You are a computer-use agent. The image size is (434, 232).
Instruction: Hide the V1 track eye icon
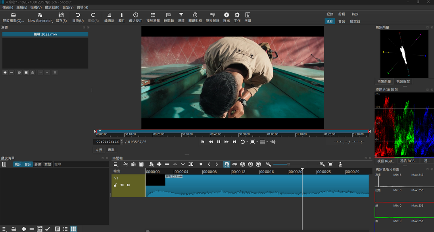tap(128, 185)
